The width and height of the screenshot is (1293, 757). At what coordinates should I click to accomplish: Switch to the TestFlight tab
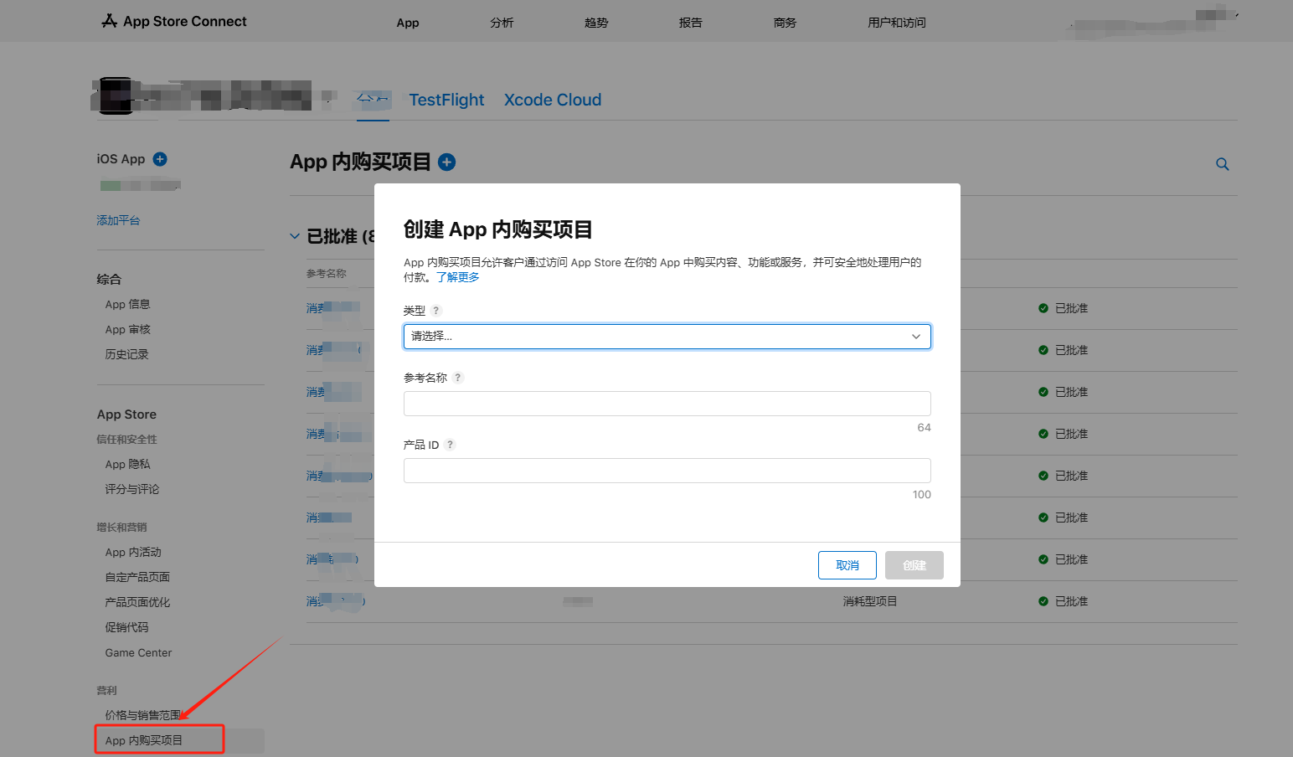(x=446, y=100)
